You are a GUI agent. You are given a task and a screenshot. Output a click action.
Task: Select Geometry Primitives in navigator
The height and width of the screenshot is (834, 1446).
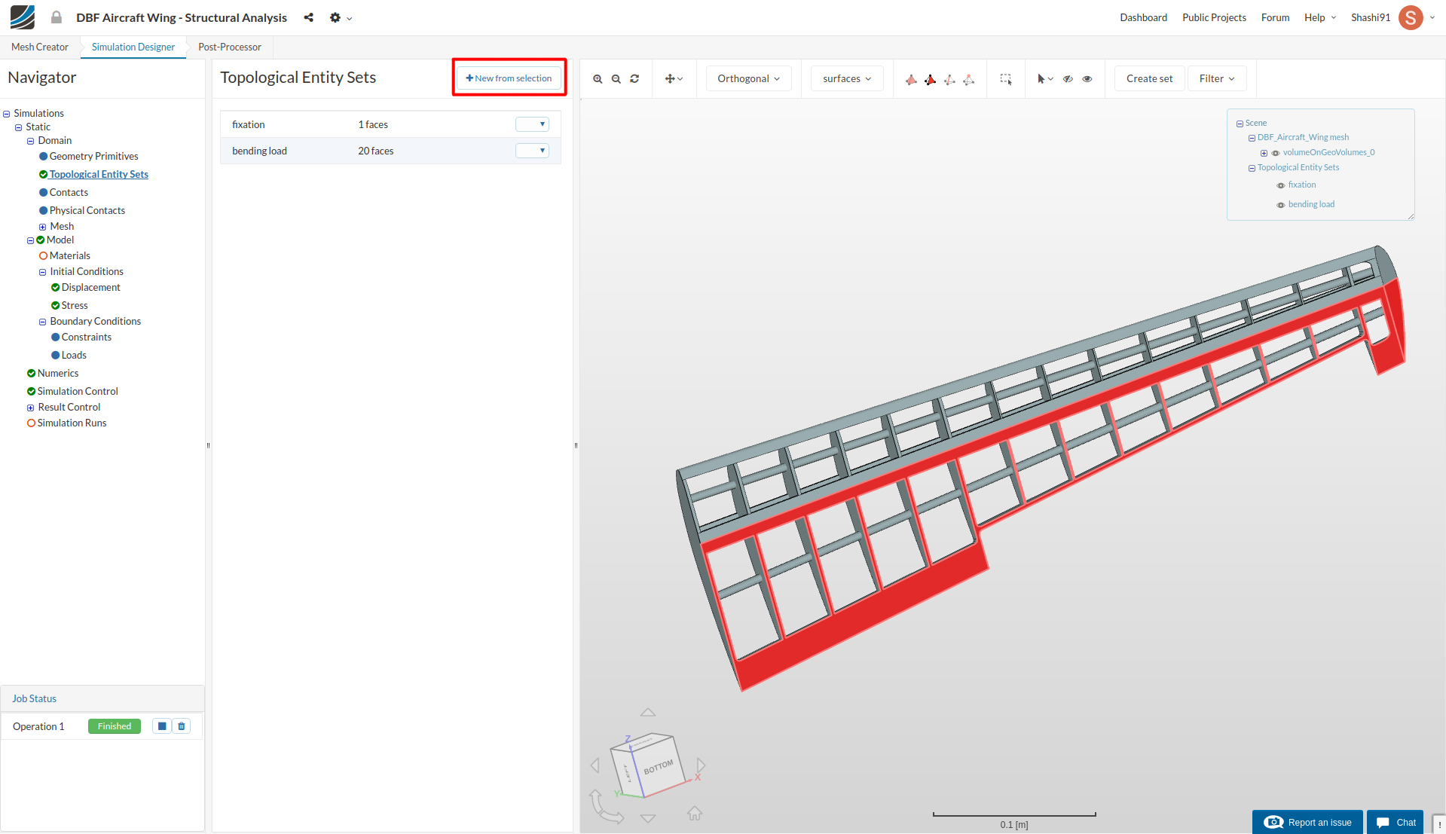(x=93, y=156)
